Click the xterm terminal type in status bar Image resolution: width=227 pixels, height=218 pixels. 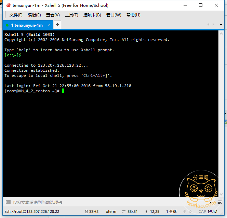click(x=111, y=212)
